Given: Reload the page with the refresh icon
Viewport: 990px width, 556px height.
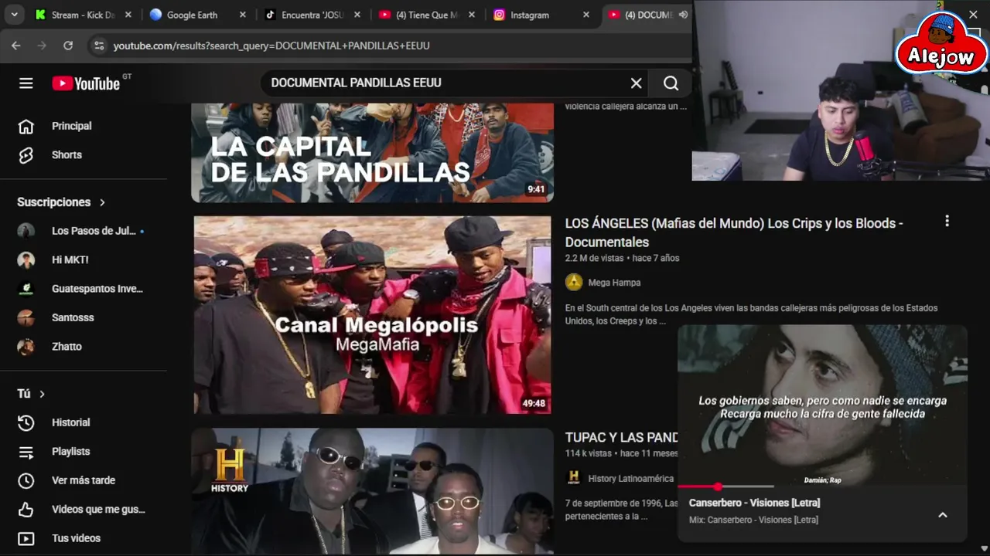Looking at the screenshot, I should click(x=68, y=46).
